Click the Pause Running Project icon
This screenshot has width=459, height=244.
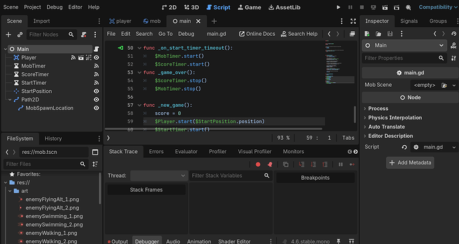[350, 7]
